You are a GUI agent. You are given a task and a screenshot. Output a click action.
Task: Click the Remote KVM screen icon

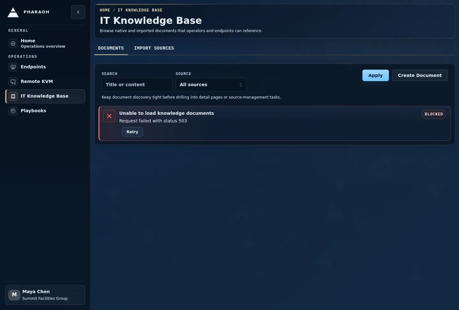(13, 81)
